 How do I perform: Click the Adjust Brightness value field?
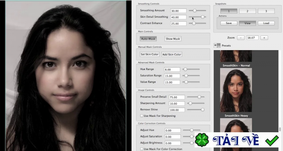(x=173, y=143)
